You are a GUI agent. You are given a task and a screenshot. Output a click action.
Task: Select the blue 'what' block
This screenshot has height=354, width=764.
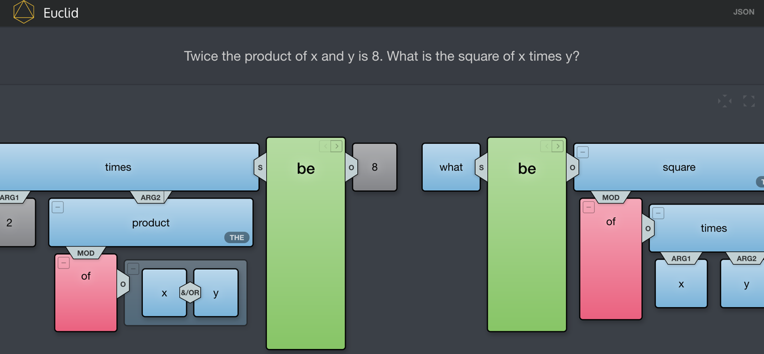point(450,167)
